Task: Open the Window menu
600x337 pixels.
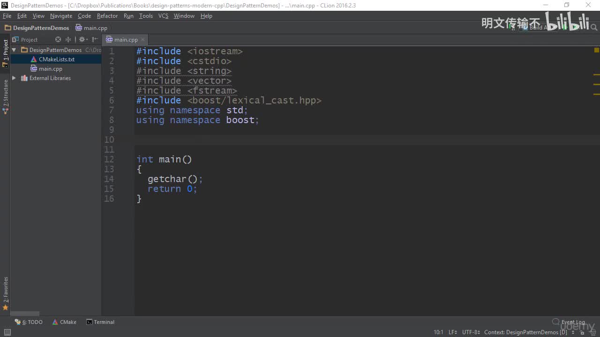Action: click(184, 16)
